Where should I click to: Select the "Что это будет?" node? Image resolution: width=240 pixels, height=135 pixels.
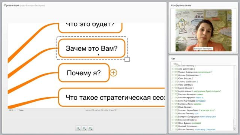(x=90, y=27)
